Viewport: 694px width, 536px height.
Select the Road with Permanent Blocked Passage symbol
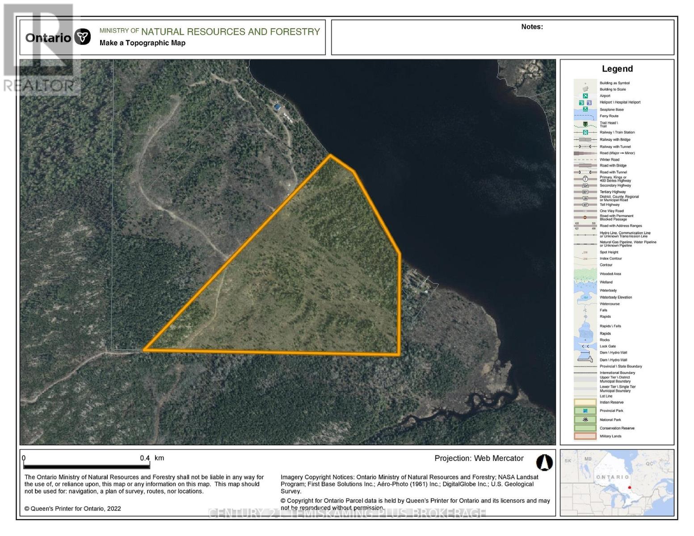pyautogui.click(x=585, y=217)
